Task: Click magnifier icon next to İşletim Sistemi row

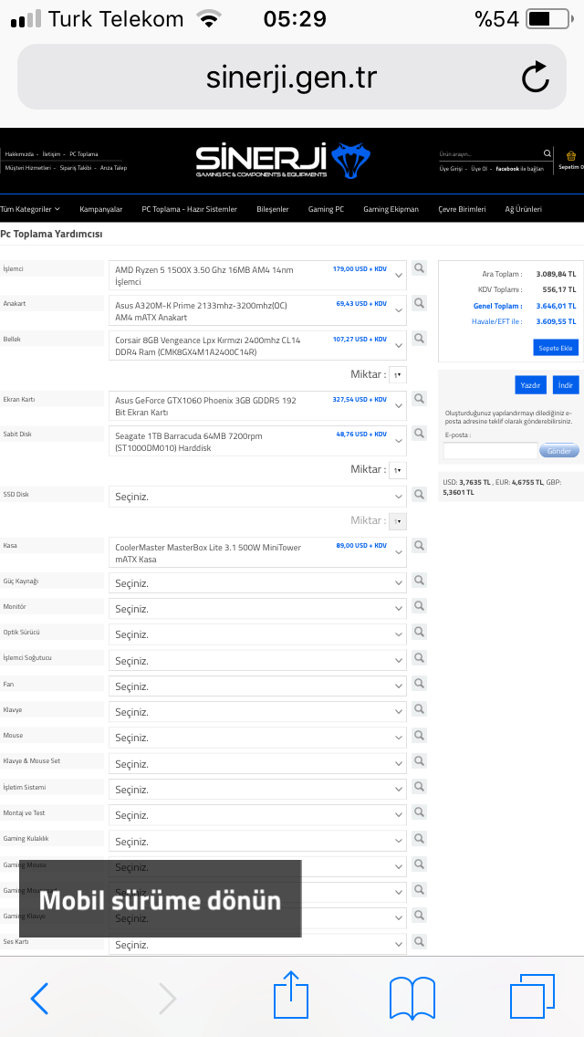Action: pos(420,786)
